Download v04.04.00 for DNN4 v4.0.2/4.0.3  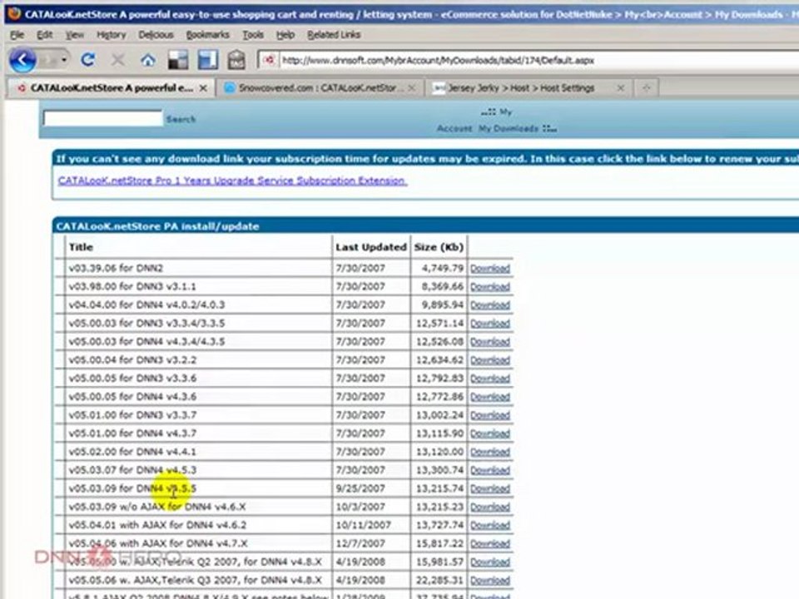[489, 305]
